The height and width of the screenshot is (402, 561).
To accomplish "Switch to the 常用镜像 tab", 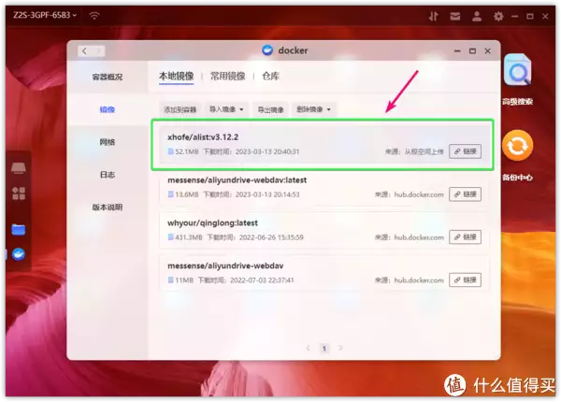I will point(227,76).
